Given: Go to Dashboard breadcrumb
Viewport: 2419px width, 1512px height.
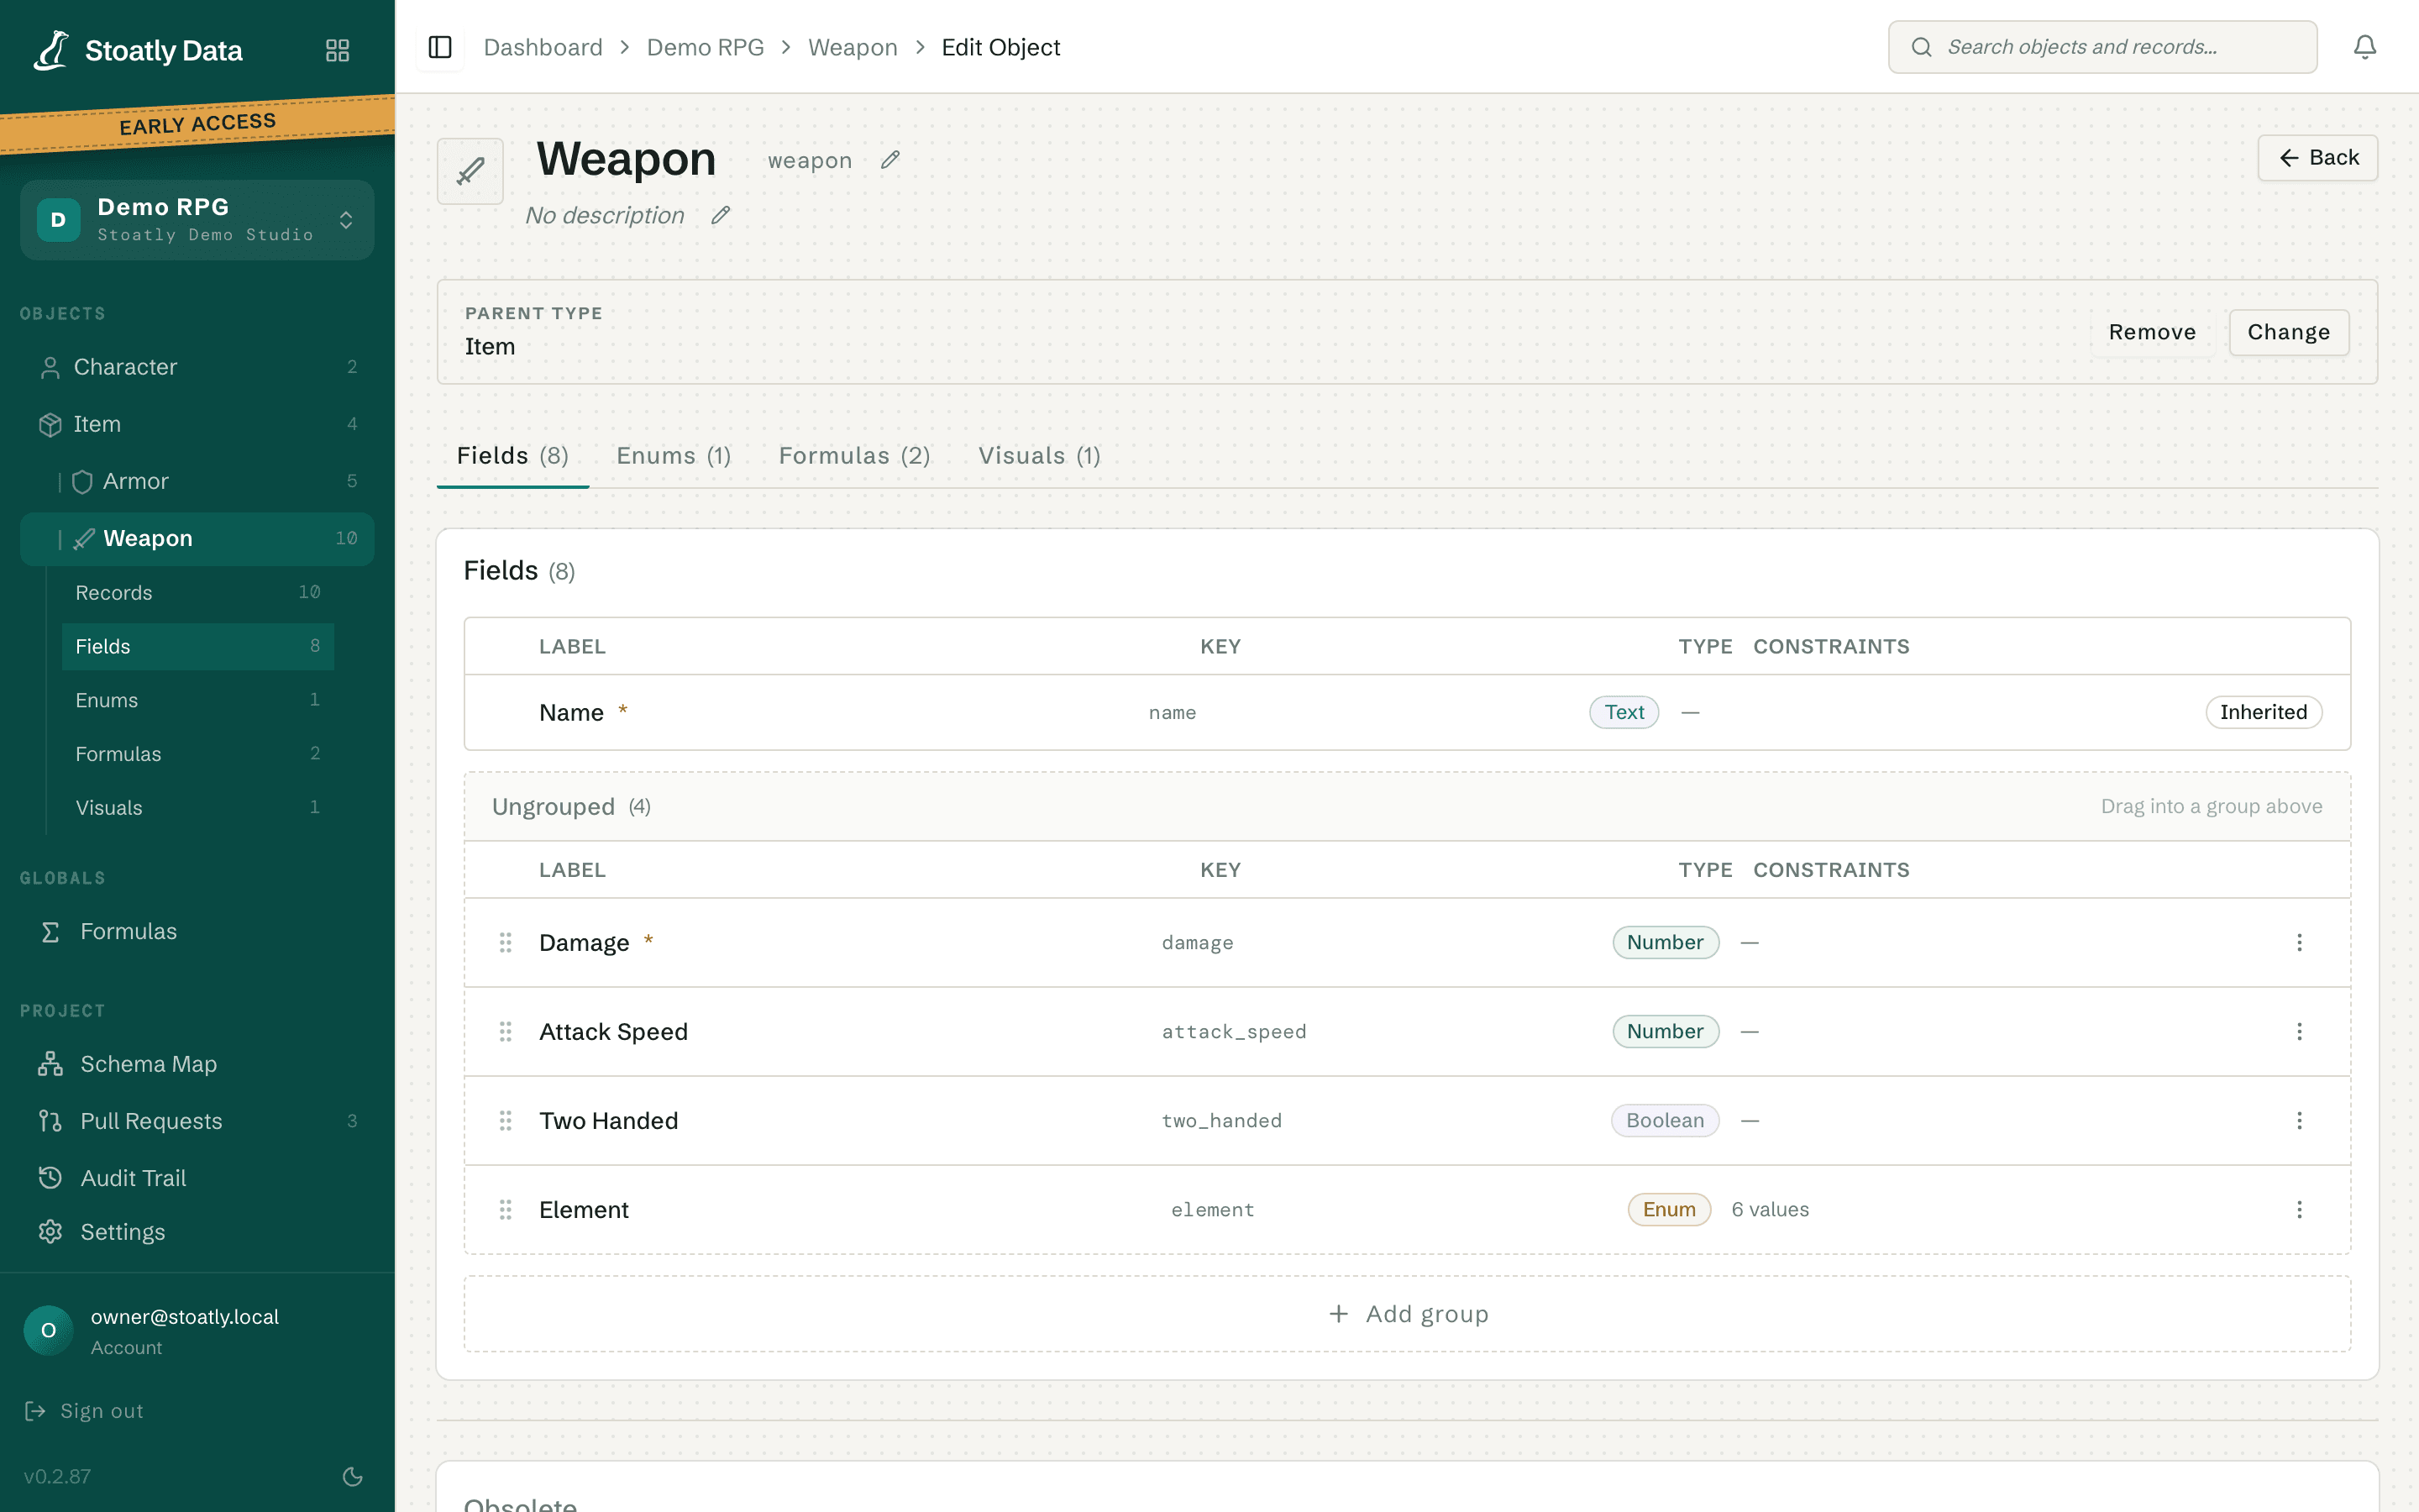Looking at the screenshot, I should pyautogui.click(x=543, y=47).
